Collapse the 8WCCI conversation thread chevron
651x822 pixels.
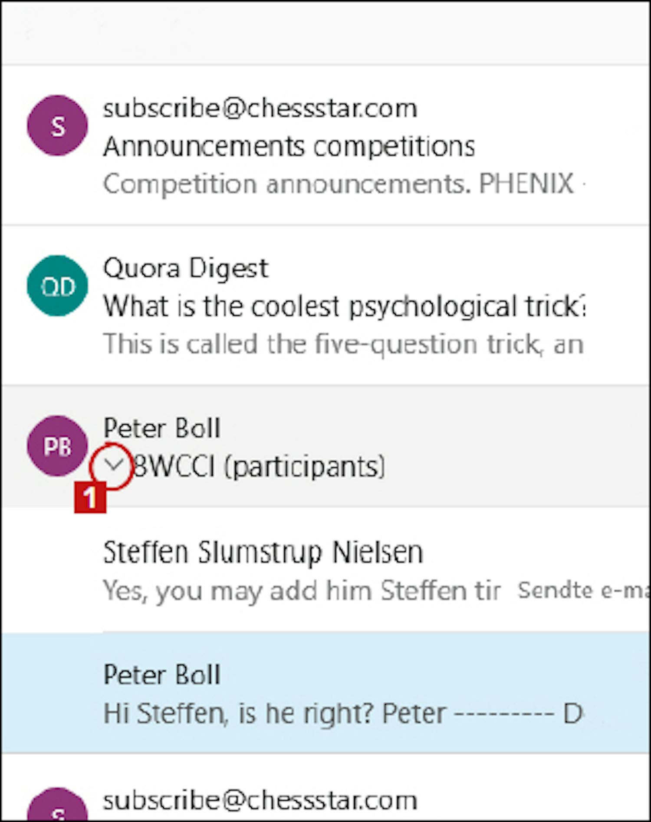(x=114, y=465)
